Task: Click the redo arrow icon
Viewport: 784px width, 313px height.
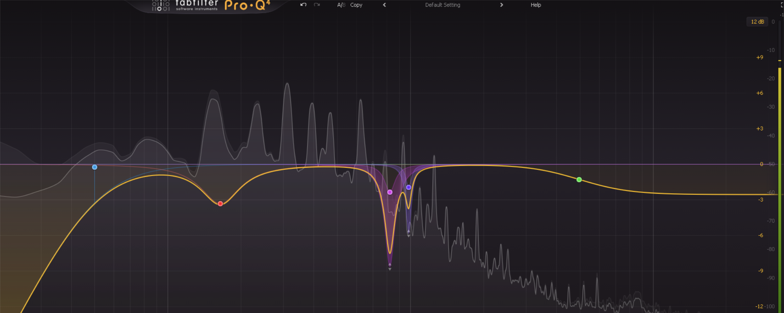Action: 317,5
